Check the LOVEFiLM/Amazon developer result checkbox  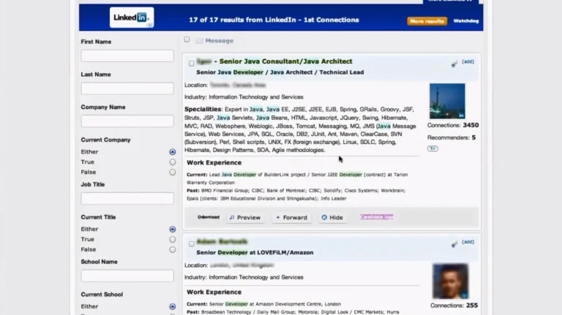pos(192,244)
